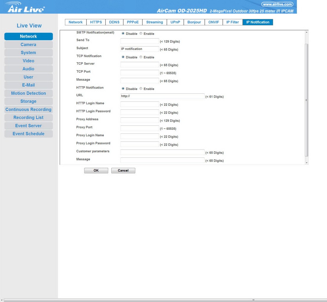Focus the Send To field
Screen dimensions: 327x302
(x=140, y=41)
